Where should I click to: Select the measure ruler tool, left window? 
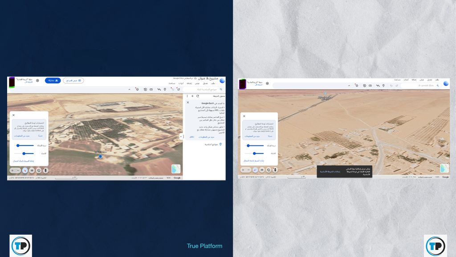click(x=151, y=89)
